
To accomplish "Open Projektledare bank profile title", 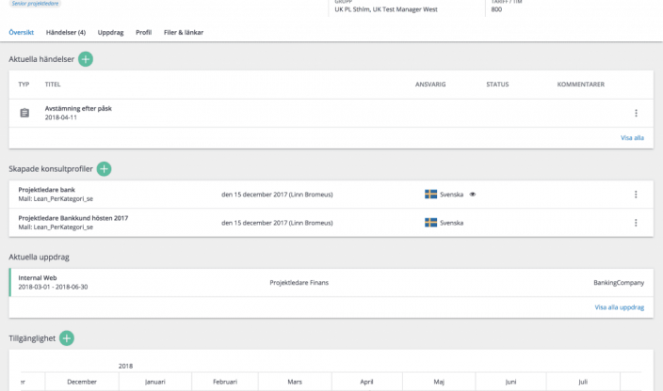I will tap(46, 190).
